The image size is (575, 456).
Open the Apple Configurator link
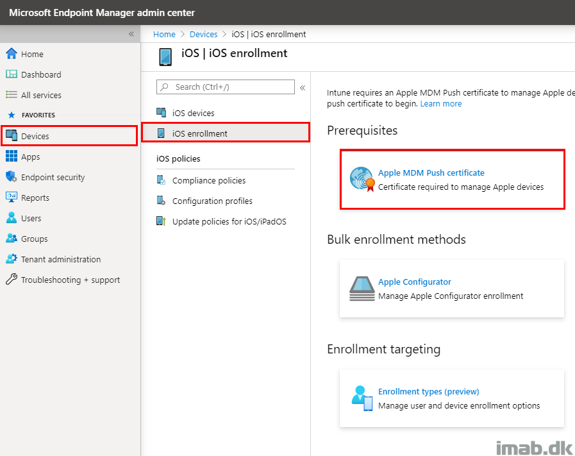[414, 282]
